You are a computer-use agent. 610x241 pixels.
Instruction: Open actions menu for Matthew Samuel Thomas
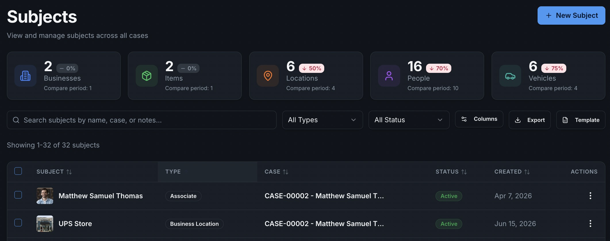(x=590, y=196)
